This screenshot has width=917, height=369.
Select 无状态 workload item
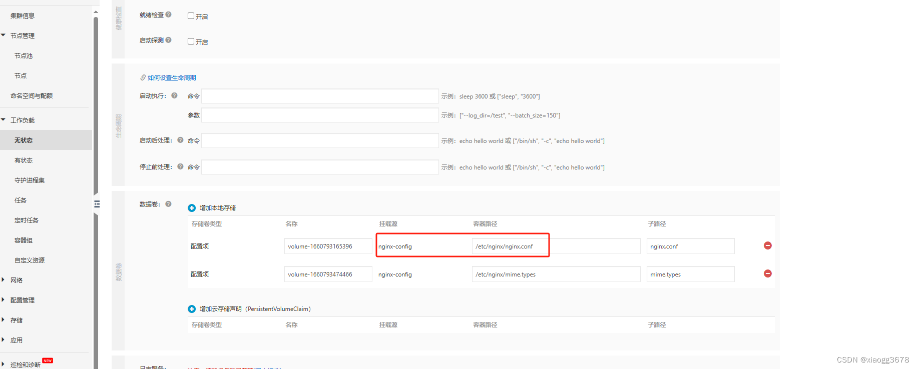pyautogui.click(x=46, y=140)
